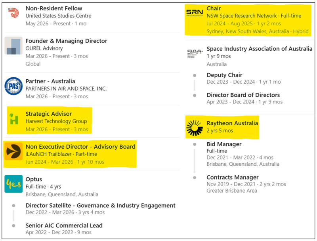Click Non Executive Director - Advisory Board title

[x=80, y=147]
